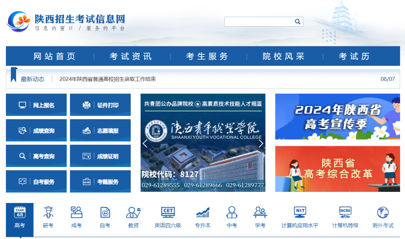
Task: Open the 陕西省高考综合改革 banner
Action: click(337, 169)
